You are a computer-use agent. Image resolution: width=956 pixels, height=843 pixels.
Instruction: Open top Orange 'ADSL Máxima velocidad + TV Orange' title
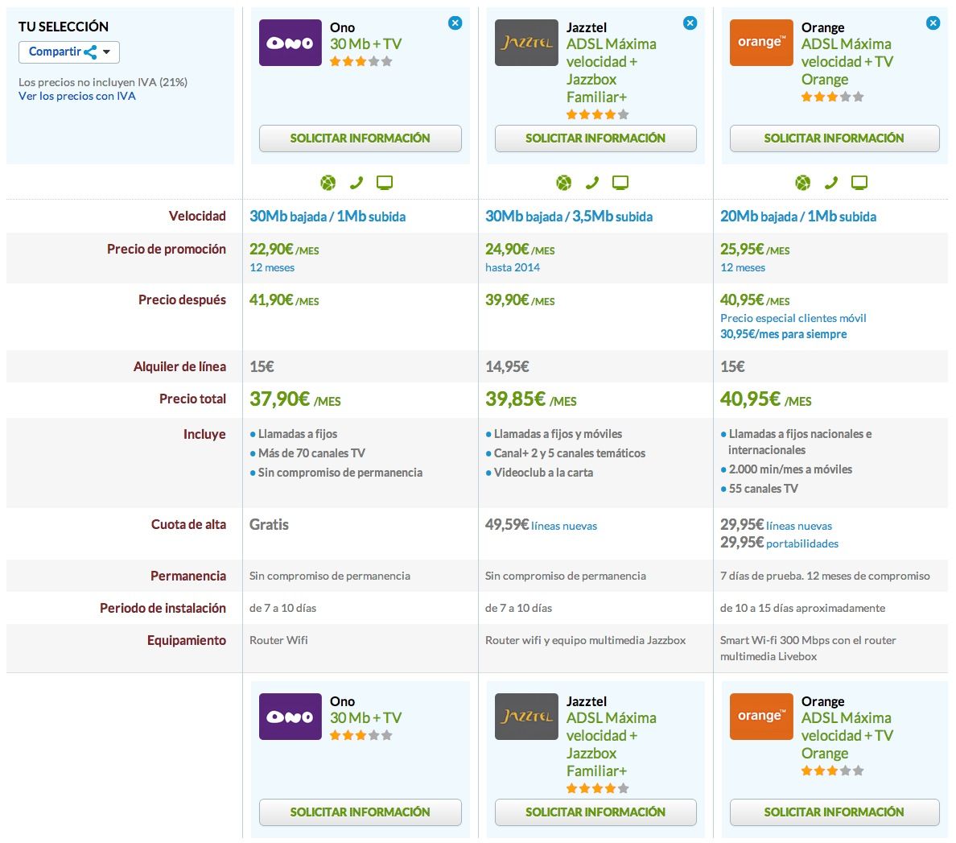coord(847,62)
